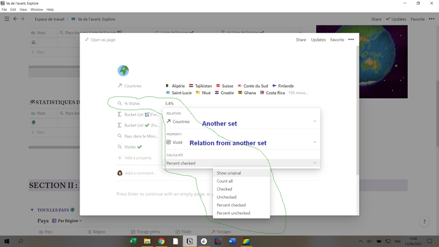Open the three-dot menu in page popup

point(351,39)
